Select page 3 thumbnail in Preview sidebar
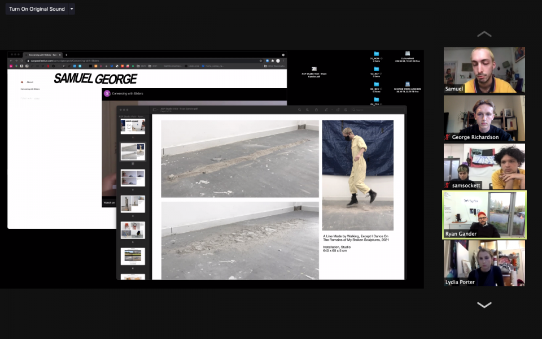Viewport: 542px width, 339px height. (133, 178)
